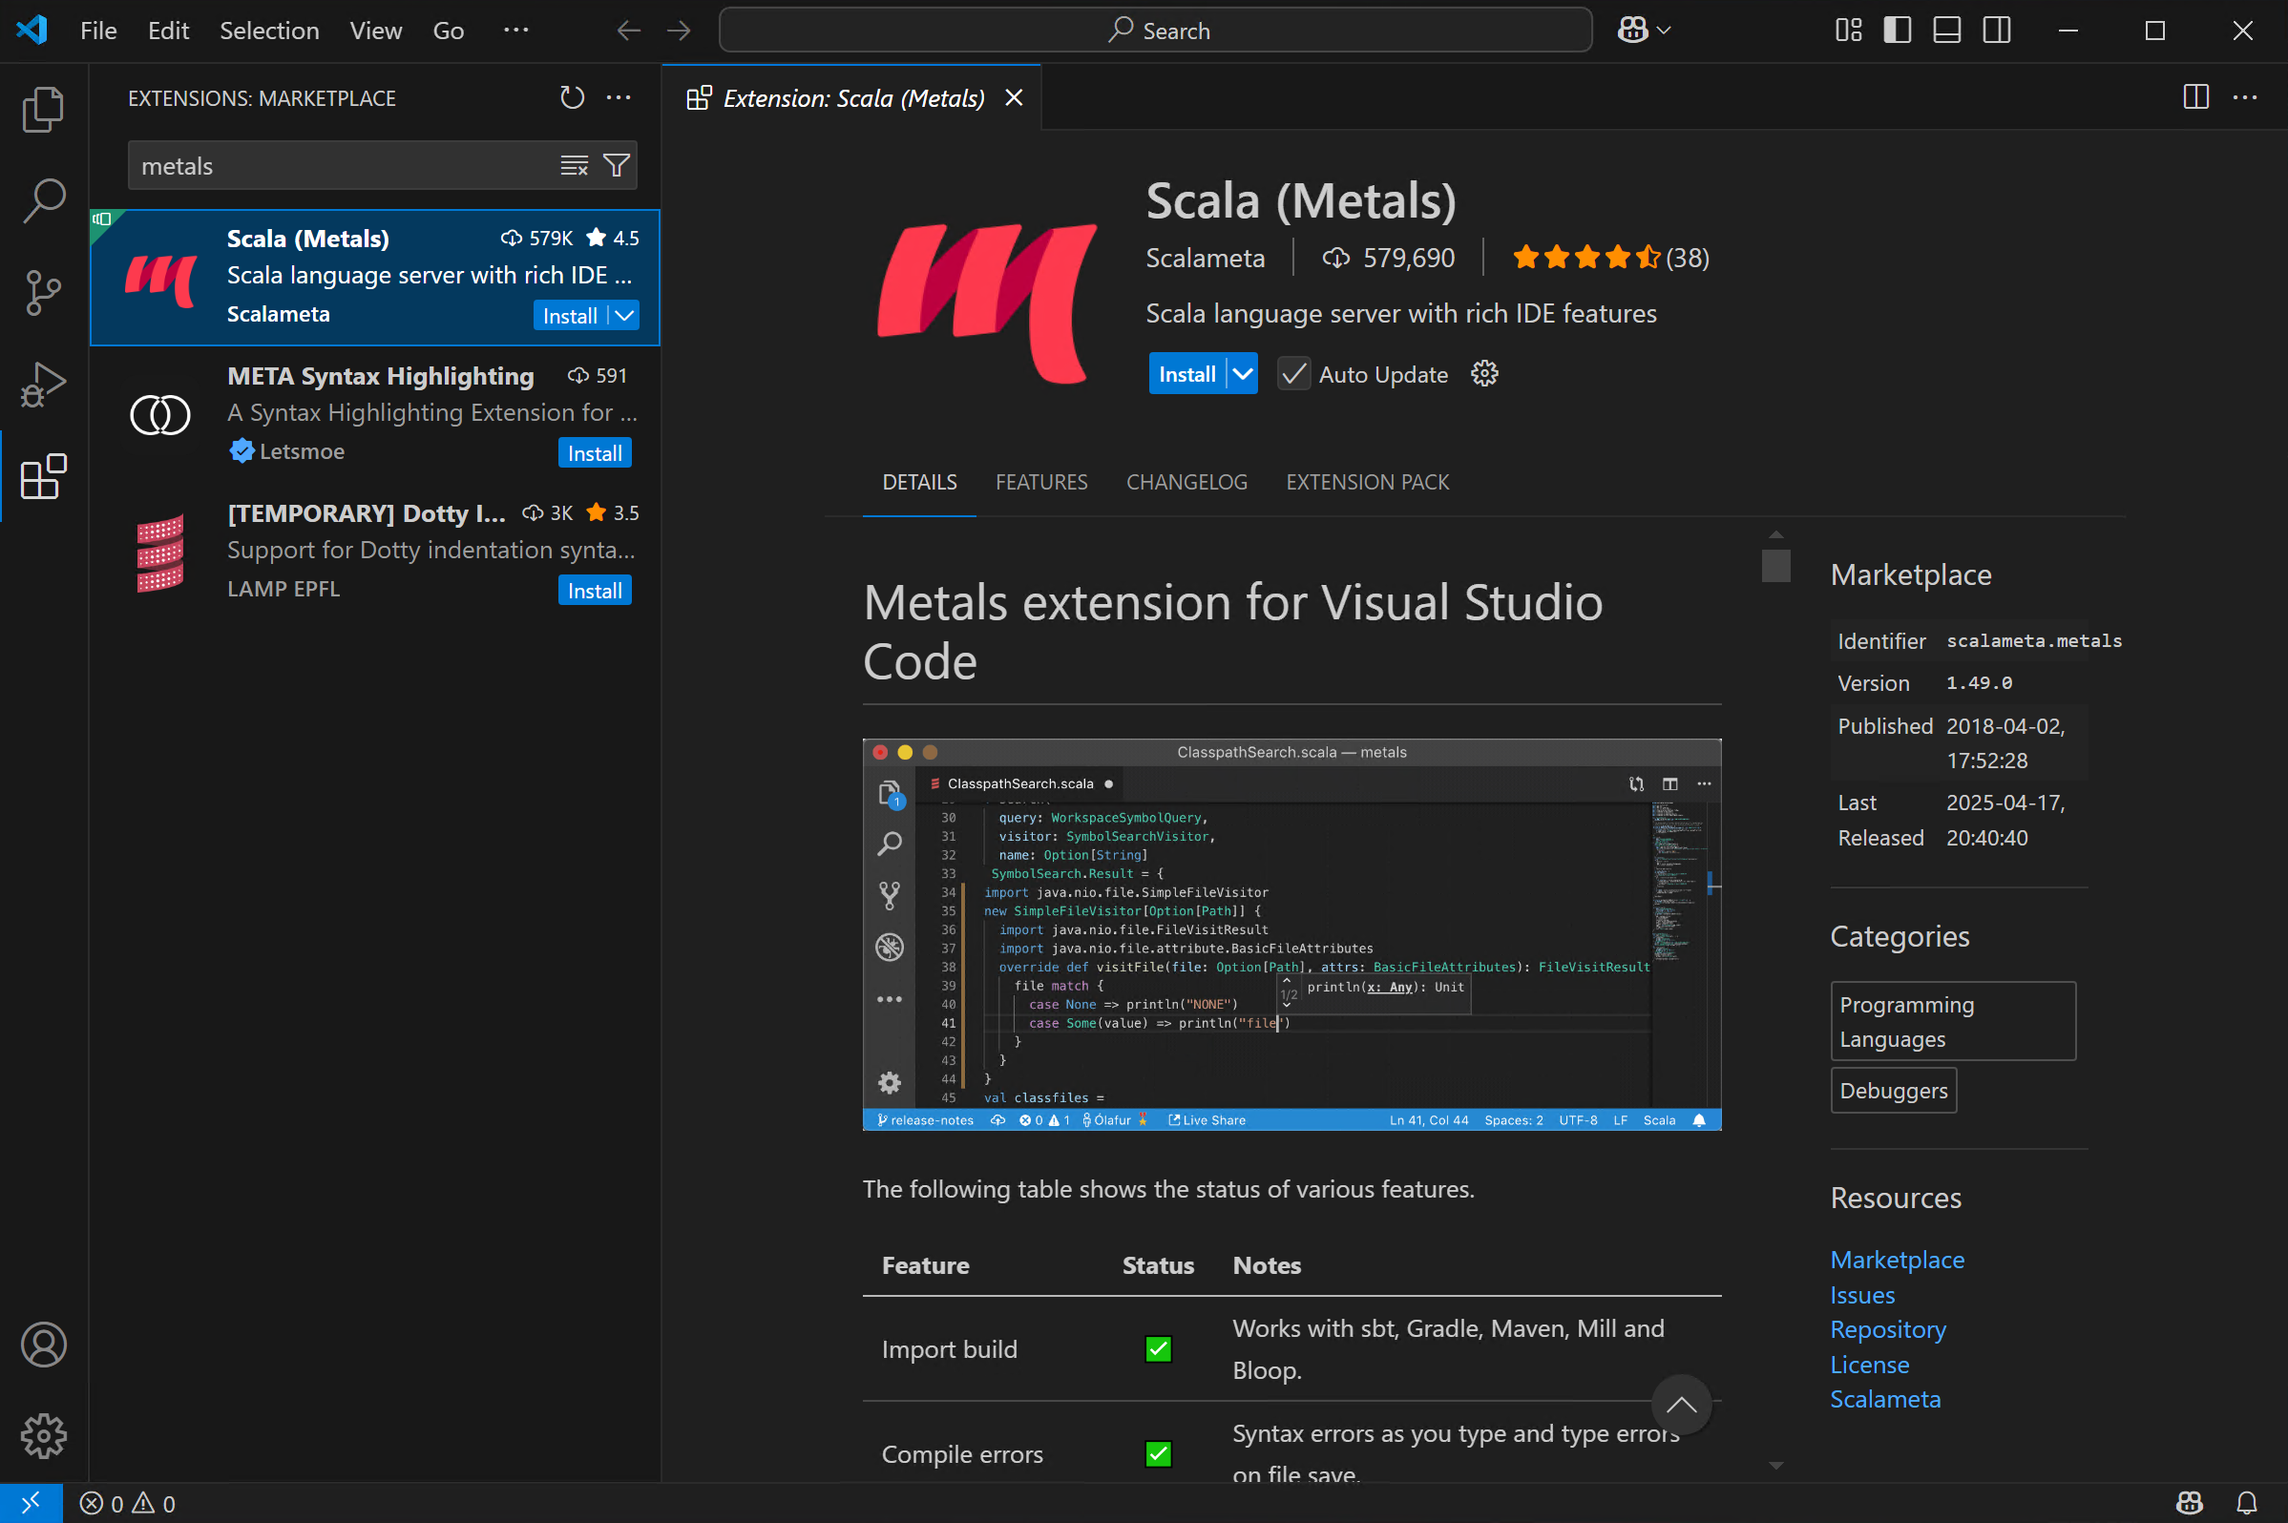The width and height of the screenshot is (2288, 1523).
Task: Open editor more actions ellipsis
Action: pos(2245,97)
